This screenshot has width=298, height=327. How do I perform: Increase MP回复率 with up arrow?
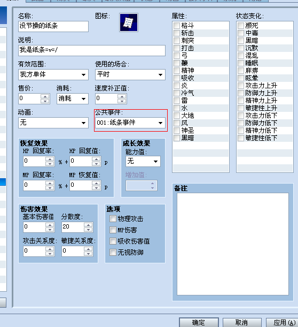pyautogui.click(x=50, y=183)
